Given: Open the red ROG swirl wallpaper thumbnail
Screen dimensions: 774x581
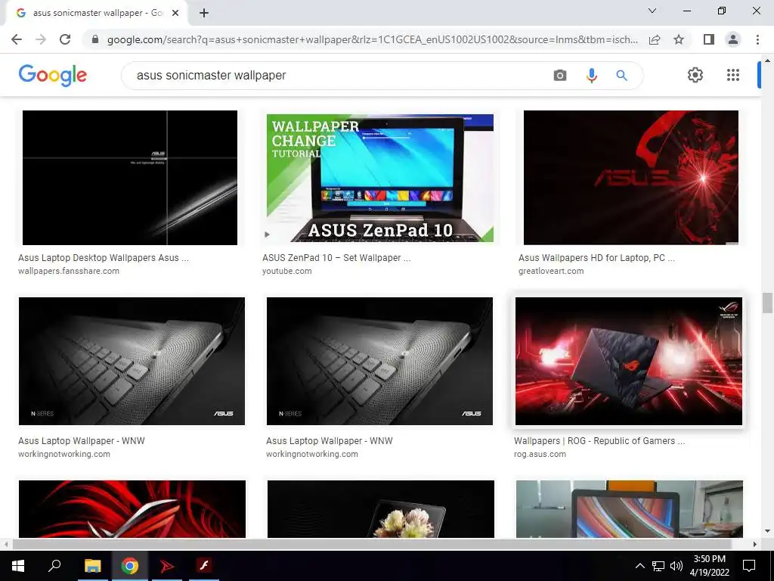Looking at the screenshot, I should click(132, 509).
